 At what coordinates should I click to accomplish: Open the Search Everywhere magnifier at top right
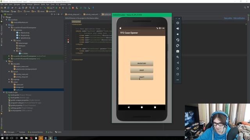(x=245, y=8)
